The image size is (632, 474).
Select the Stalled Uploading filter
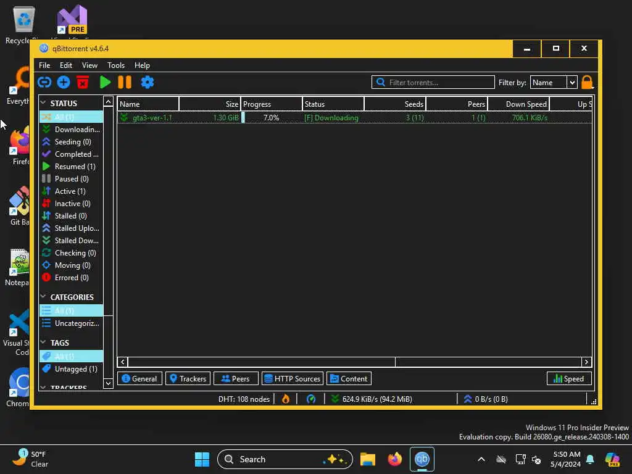[72, 228]
